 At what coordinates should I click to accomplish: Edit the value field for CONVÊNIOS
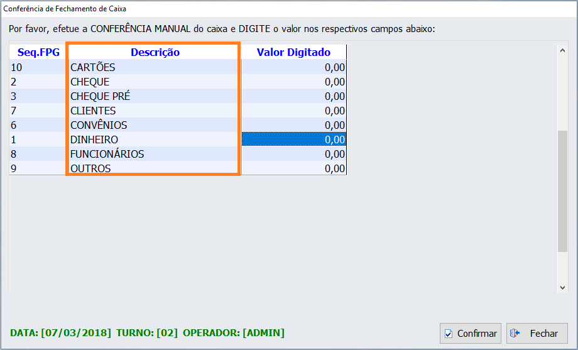point(293,125)
